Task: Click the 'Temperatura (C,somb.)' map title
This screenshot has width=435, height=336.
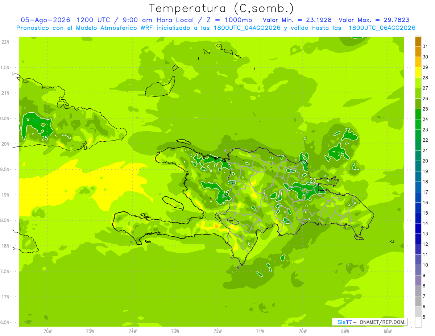Action: tap(221, 9)
